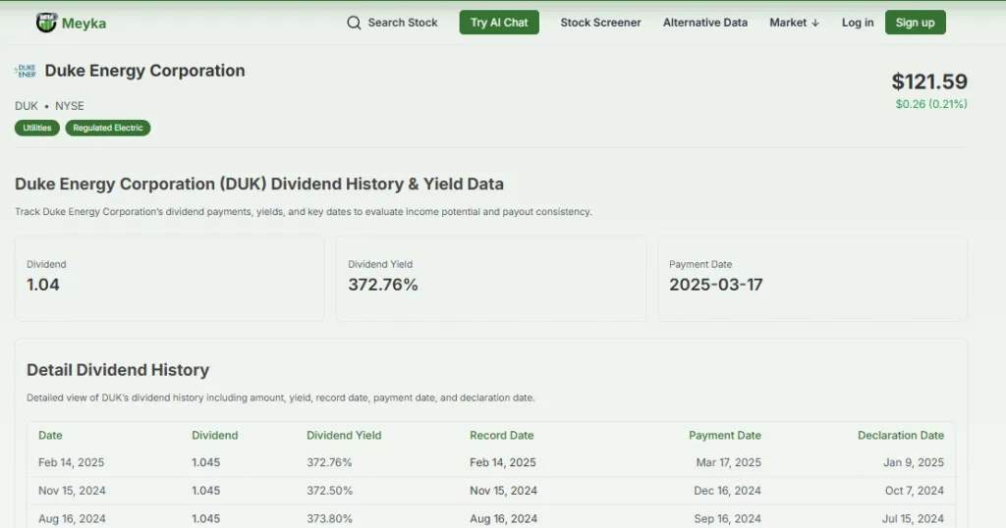
Task: Click the Date column header
Action: [50, 435]
